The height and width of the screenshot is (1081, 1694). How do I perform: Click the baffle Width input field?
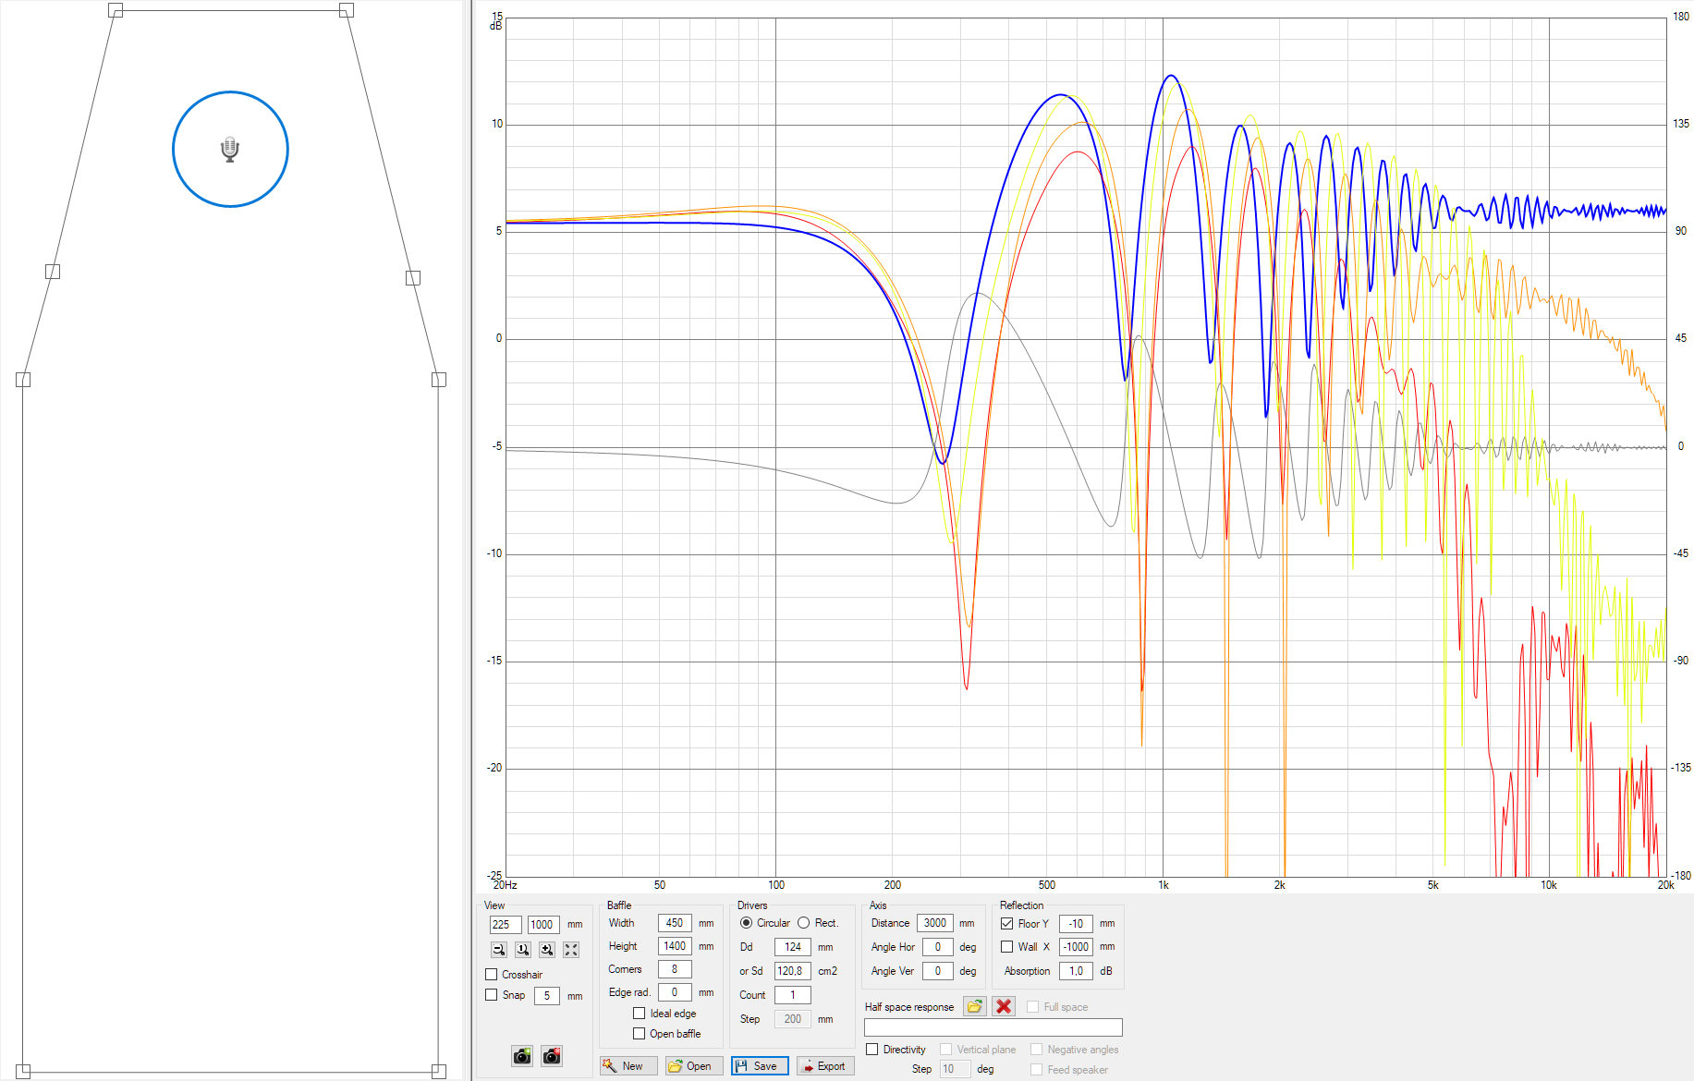pos(675,923)
